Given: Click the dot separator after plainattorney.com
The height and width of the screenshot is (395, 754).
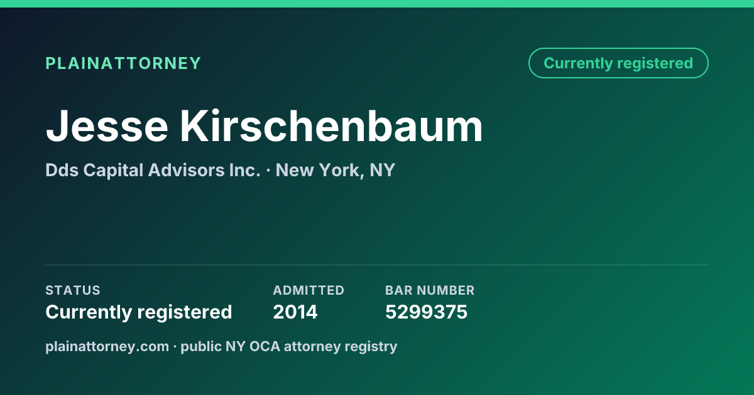Looking at the screenshot, I should click(175, 347).
